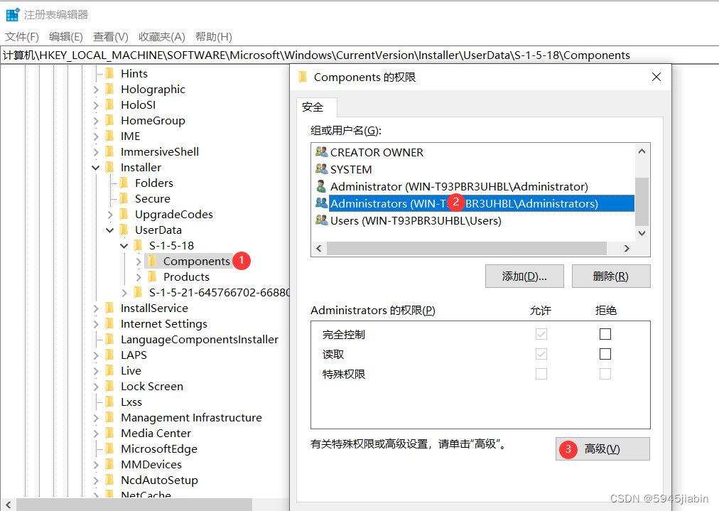The image size is (719, 511).
Task: Switch to the 安全 tab
Action: pyautogui.click(x=315, y=107)
